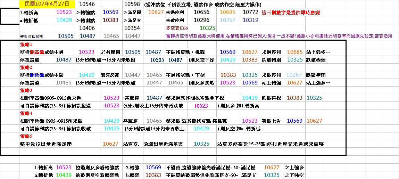Click the 若有反彈 cell
This screenshot has width=399, height=179.
110,75
